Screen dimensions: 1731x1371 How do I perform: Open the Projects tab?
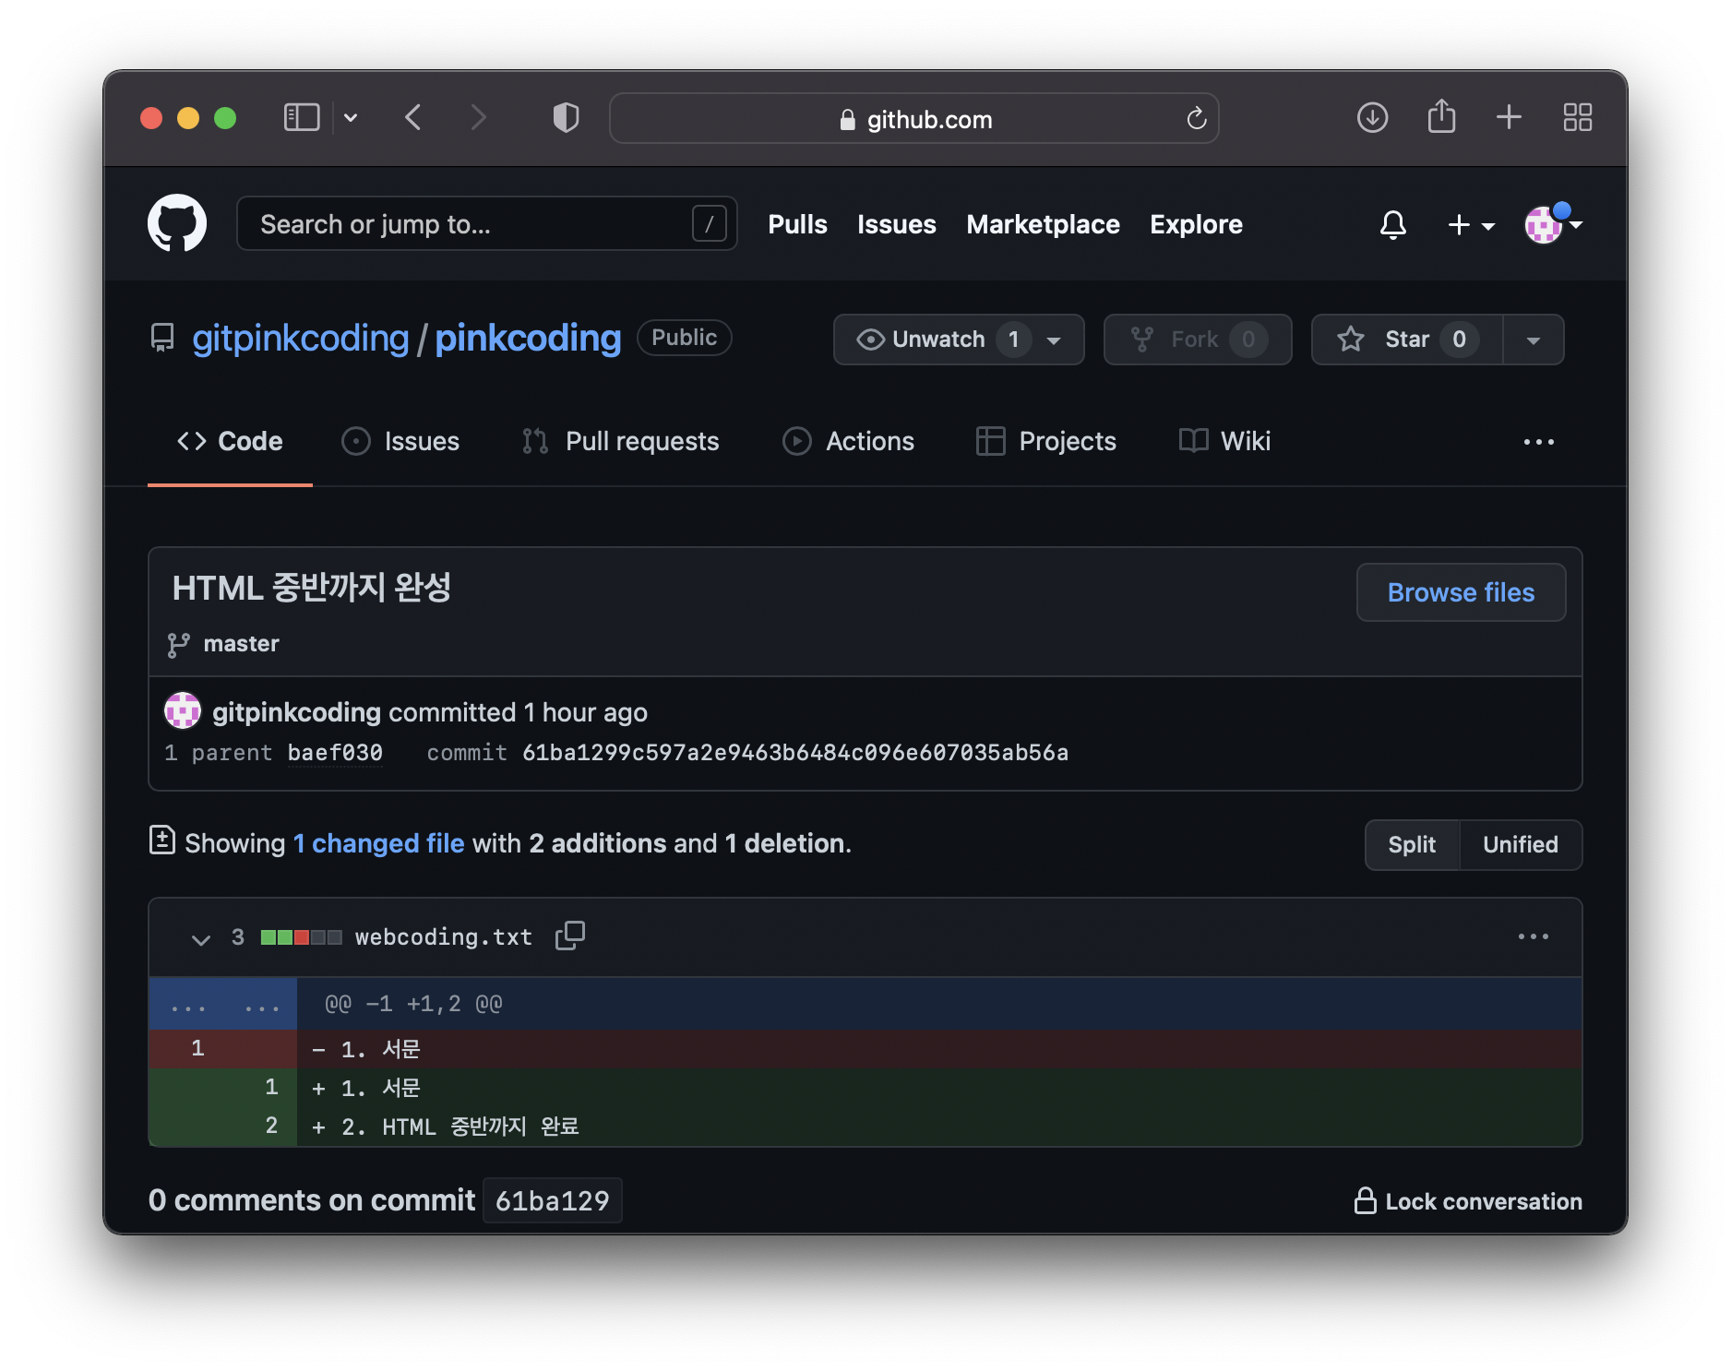[x=1045, y=441]
